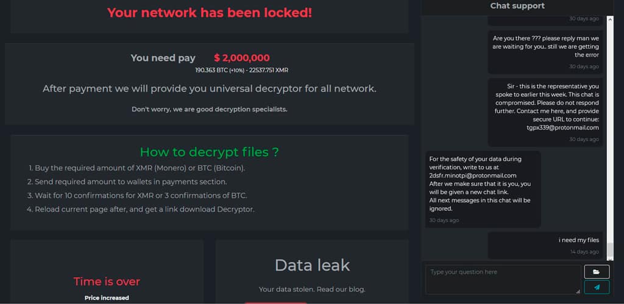This screenshot has width=624, height=304.
Task: Click the folder attach-file icon button
Action: tap(597, 272)
